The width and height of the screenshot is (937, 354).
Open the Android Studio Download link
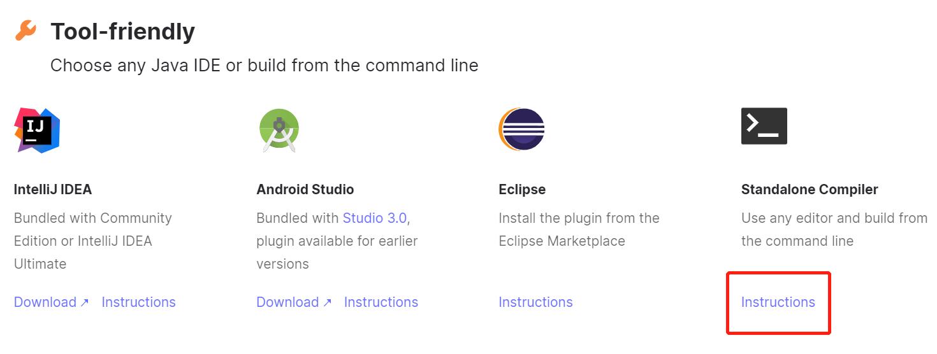(287, 302)
